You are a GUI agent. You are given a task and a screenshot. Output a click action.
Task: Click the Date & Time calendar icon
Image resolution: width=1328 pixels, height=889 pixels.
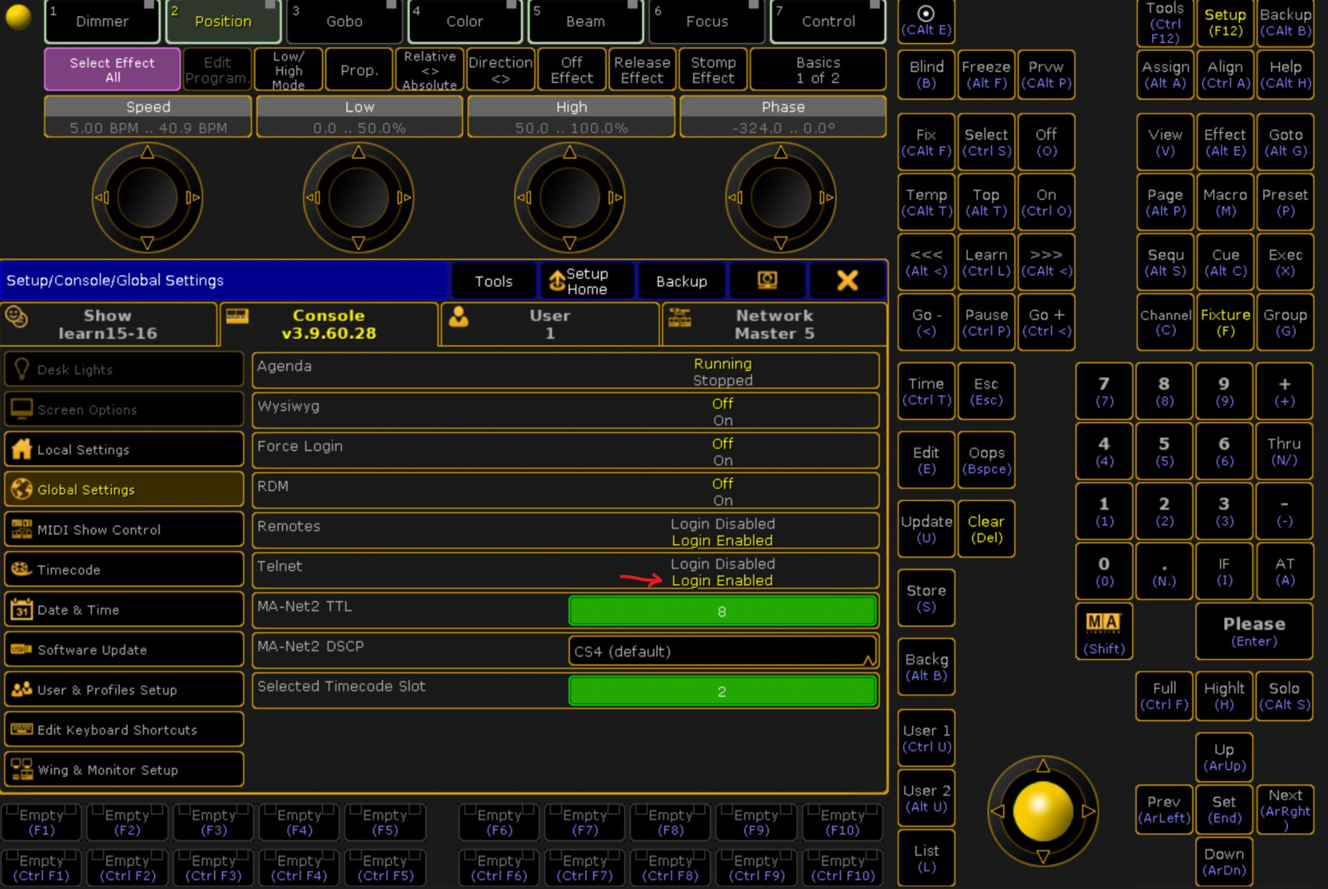22,609
